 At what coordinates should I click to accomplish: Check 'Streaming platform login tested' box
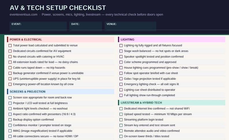click(x=121, y=120)
